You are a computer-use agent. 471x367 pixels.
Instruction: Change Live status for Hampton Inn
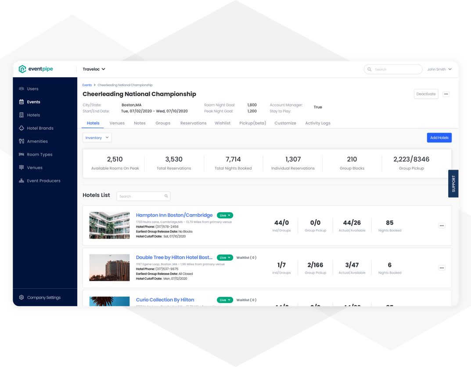tap(225, 215)
